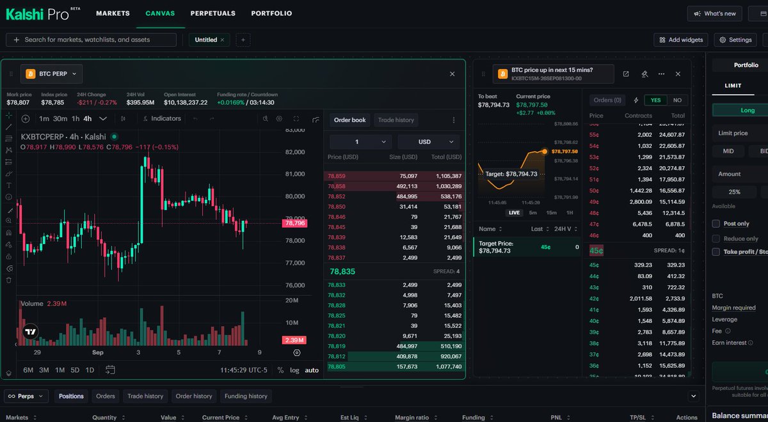This screenshot has height=422, width=768.
Task: Delete chart drawings with trash icon
Action: 8,279
